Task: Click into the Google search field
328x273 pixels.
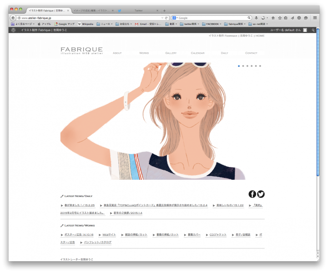Action: pyautogui.click(x=212, y=18)
